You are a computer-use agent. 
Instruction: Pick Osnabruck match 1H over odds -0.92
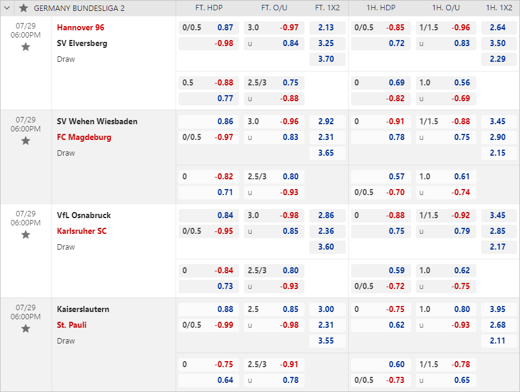[x=446, y=216]
